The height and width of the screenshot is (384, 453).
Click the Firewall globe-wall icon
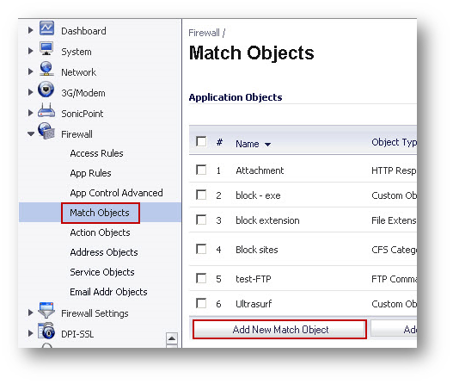(46, 131)
